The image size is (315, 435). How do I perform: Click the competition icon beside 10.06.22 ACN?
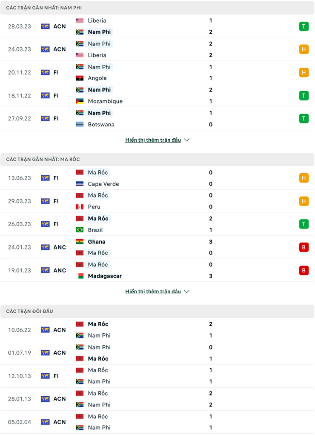click(x=45, y=330)
